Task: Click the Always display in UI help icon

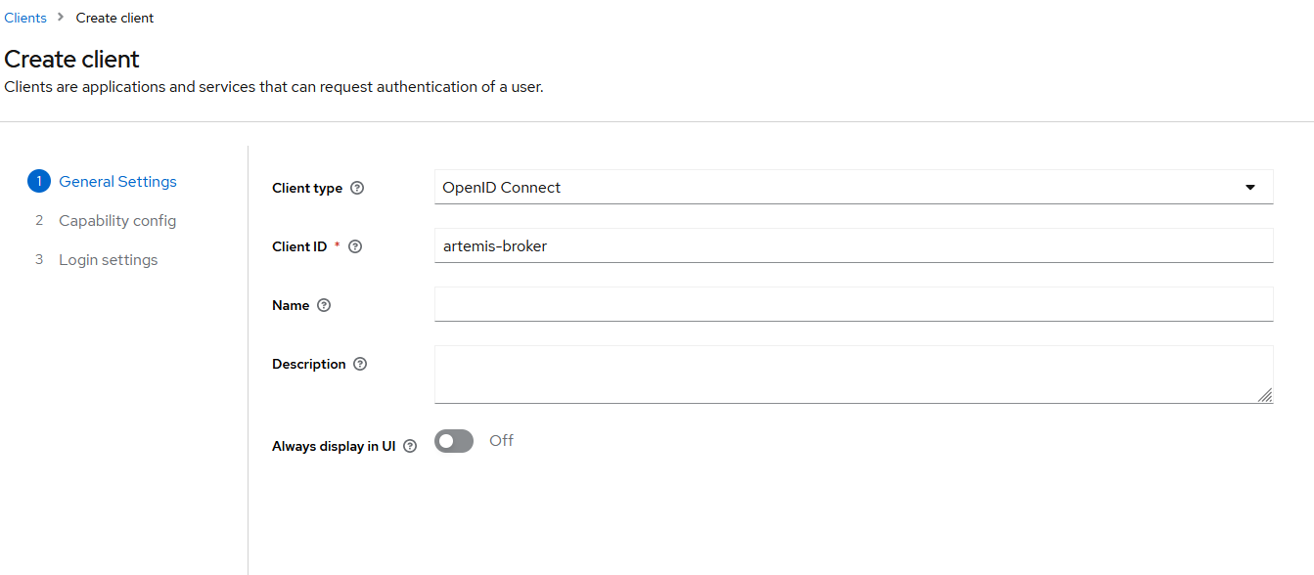Action: tap(409, 445)
